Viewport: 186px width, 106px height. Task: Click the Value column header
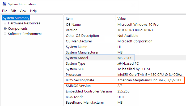click(121, 19)
